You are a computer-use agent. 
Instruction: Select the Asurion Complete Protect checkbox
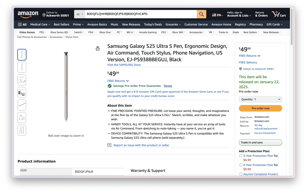tap(241, 174)
